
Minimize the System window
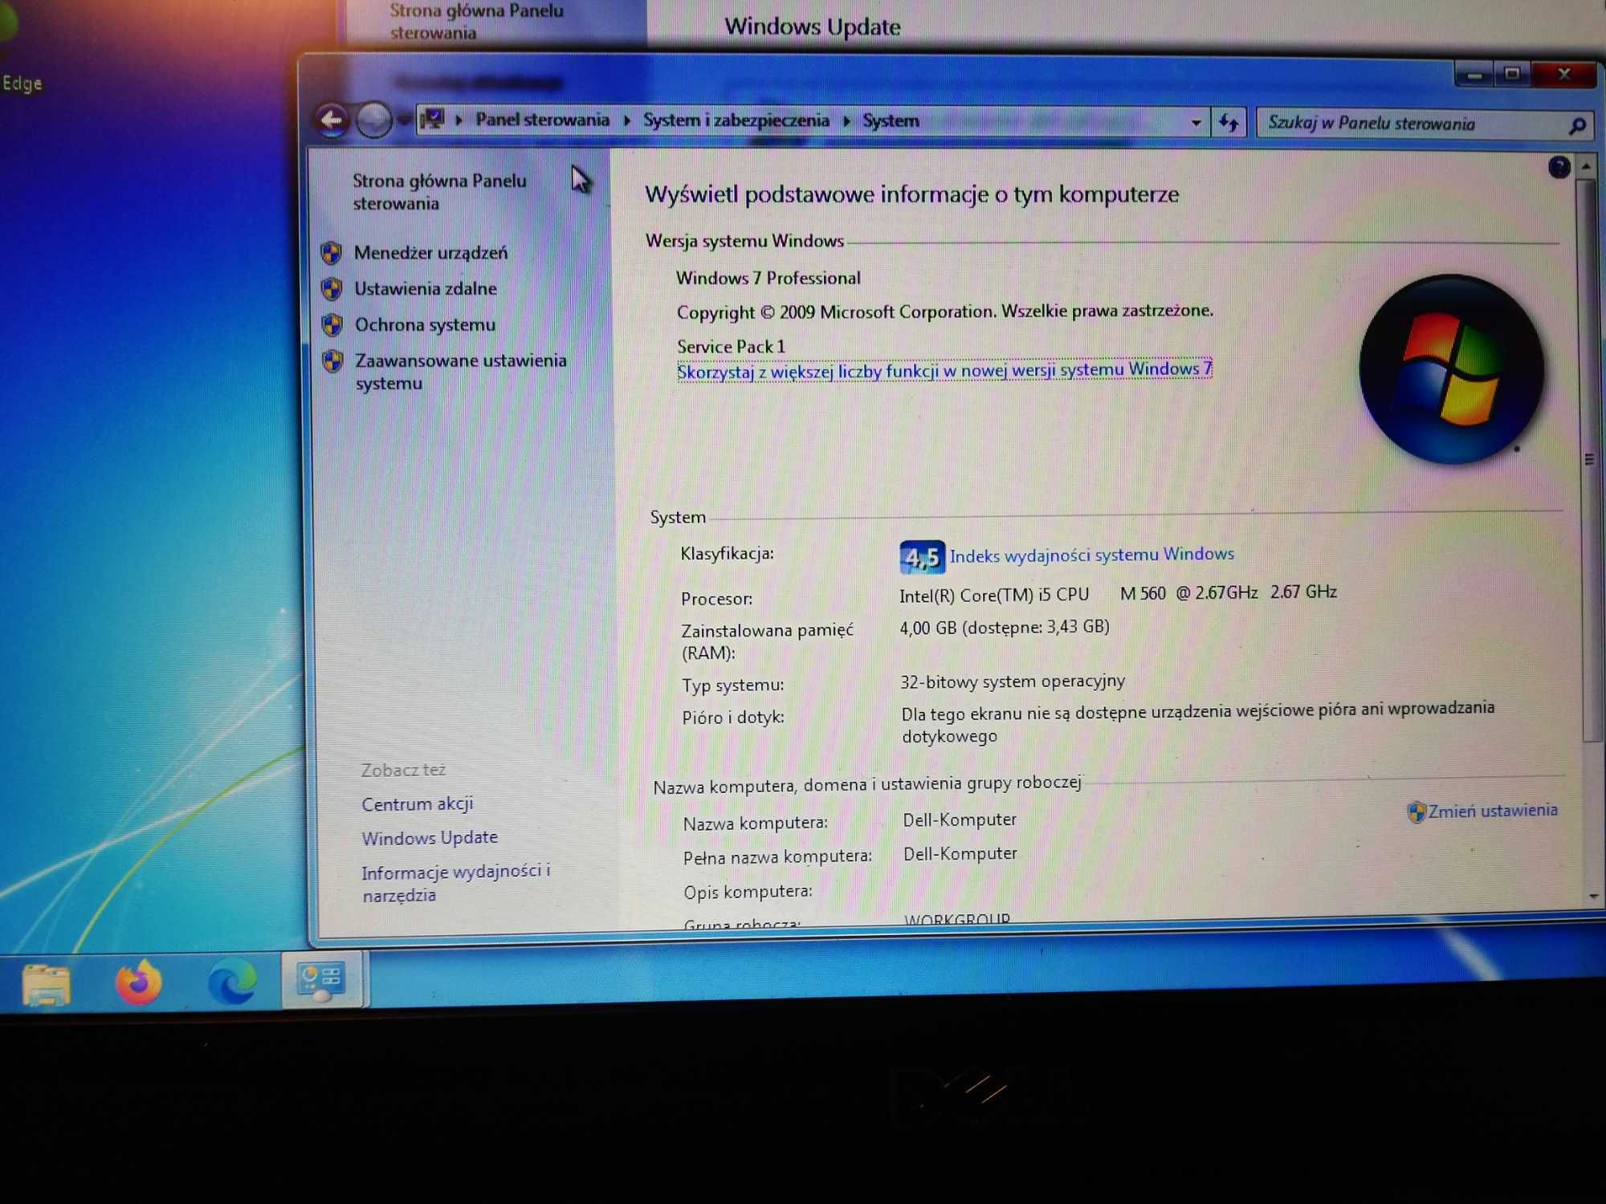[1474, 75]
